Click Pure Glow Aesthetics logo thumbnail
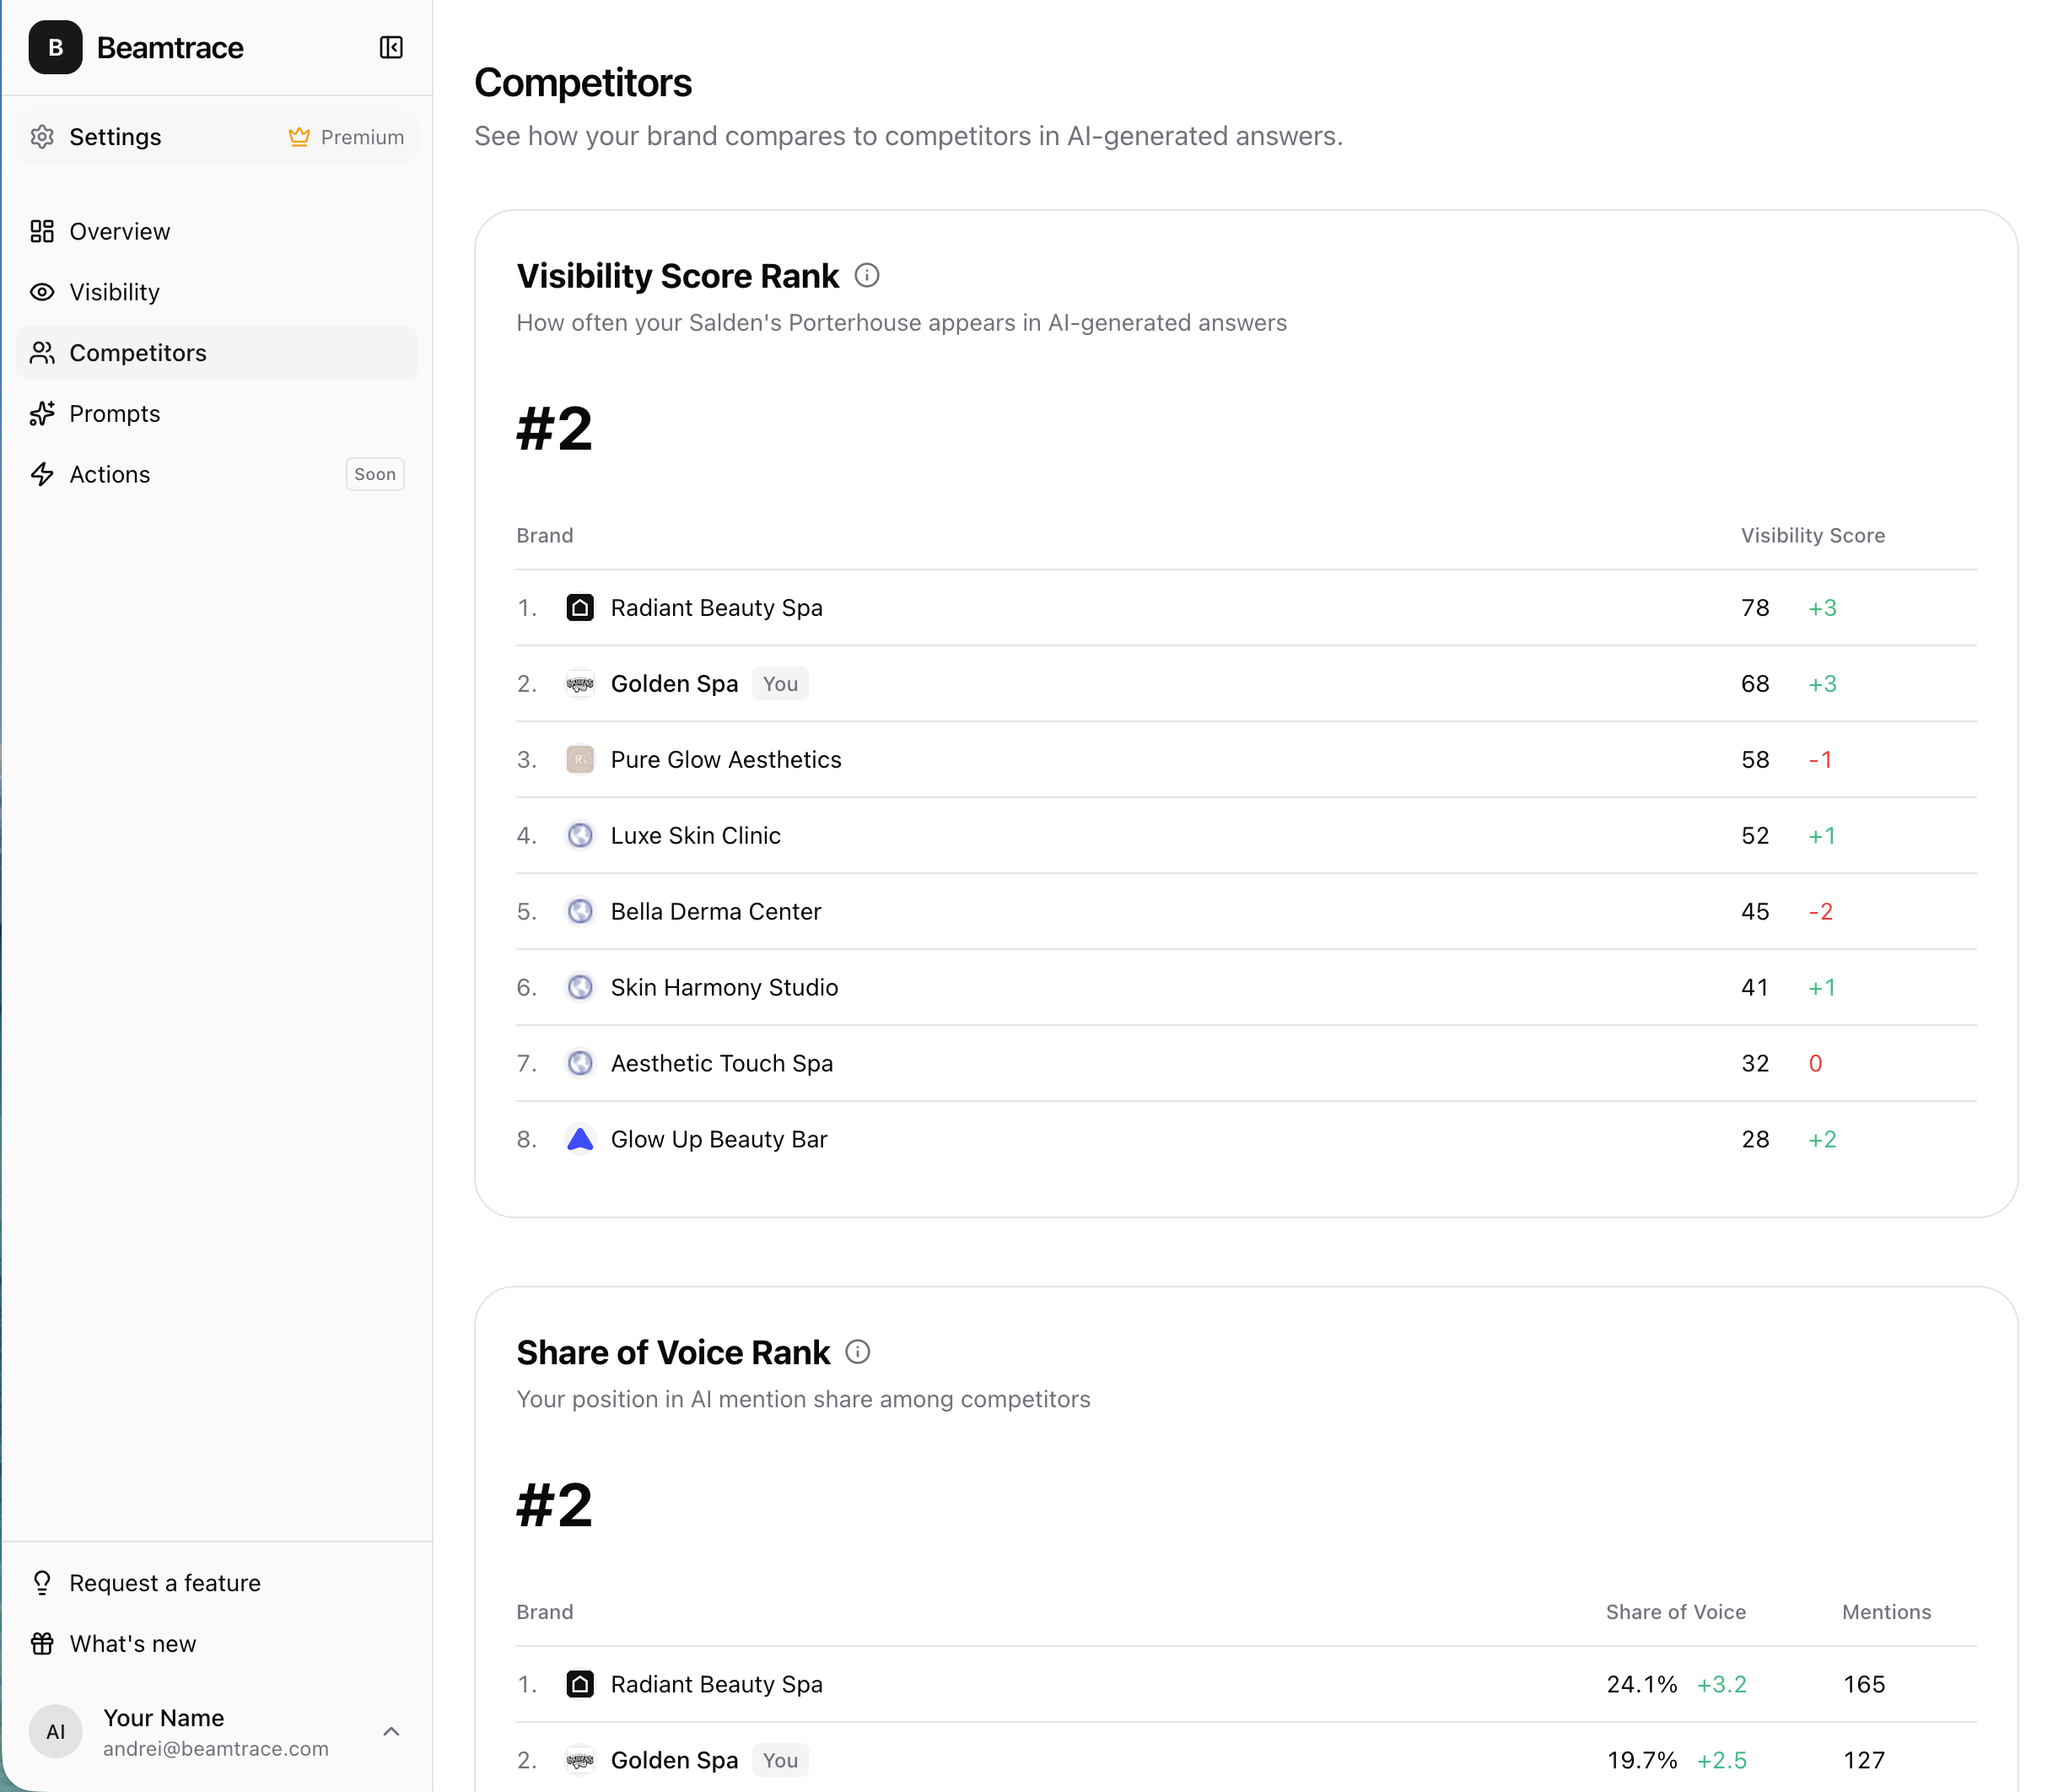Image resolution: width=2058 pixels, height=1792 pixels. tap(579, 759)
